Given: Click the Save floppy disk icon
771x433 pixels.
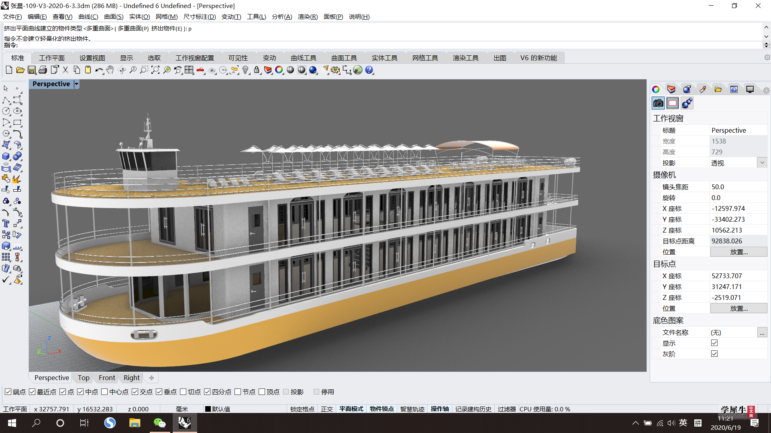Looking at the screenshot, I should coord(31,70).
